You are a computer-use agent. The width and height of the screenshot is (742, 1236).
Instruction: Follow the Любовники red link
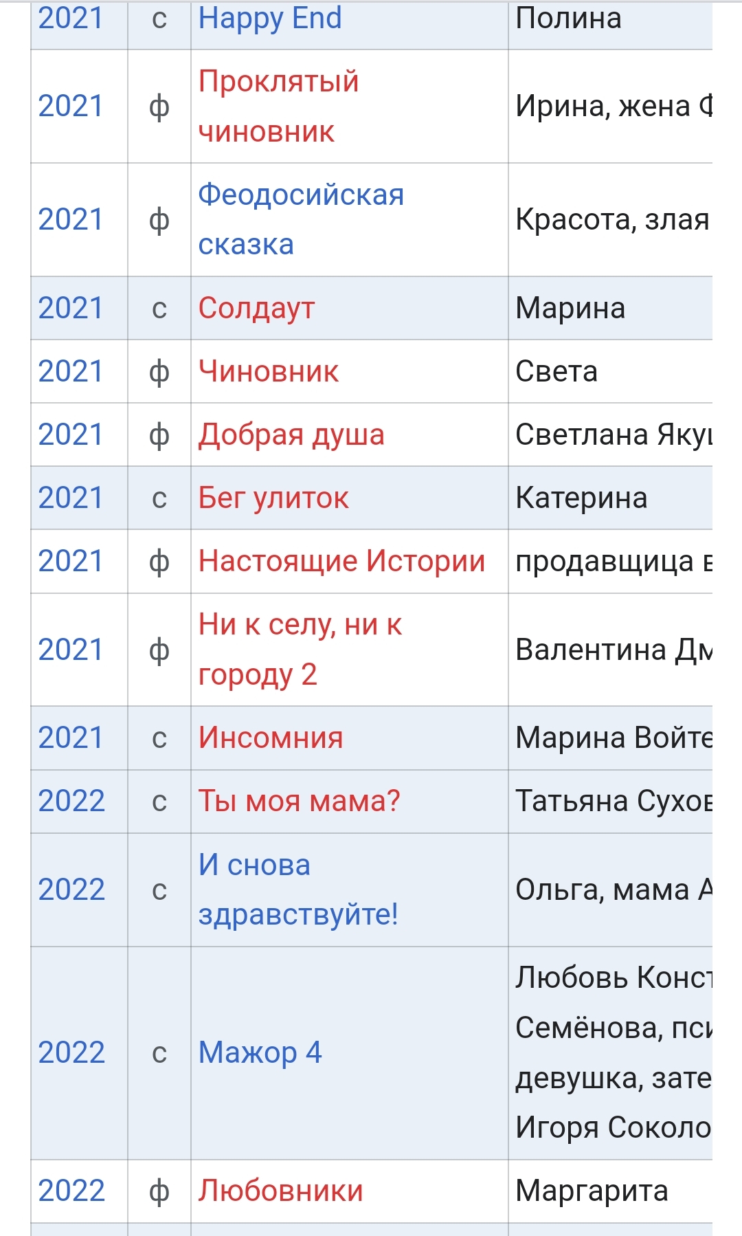click(280, 1191)
